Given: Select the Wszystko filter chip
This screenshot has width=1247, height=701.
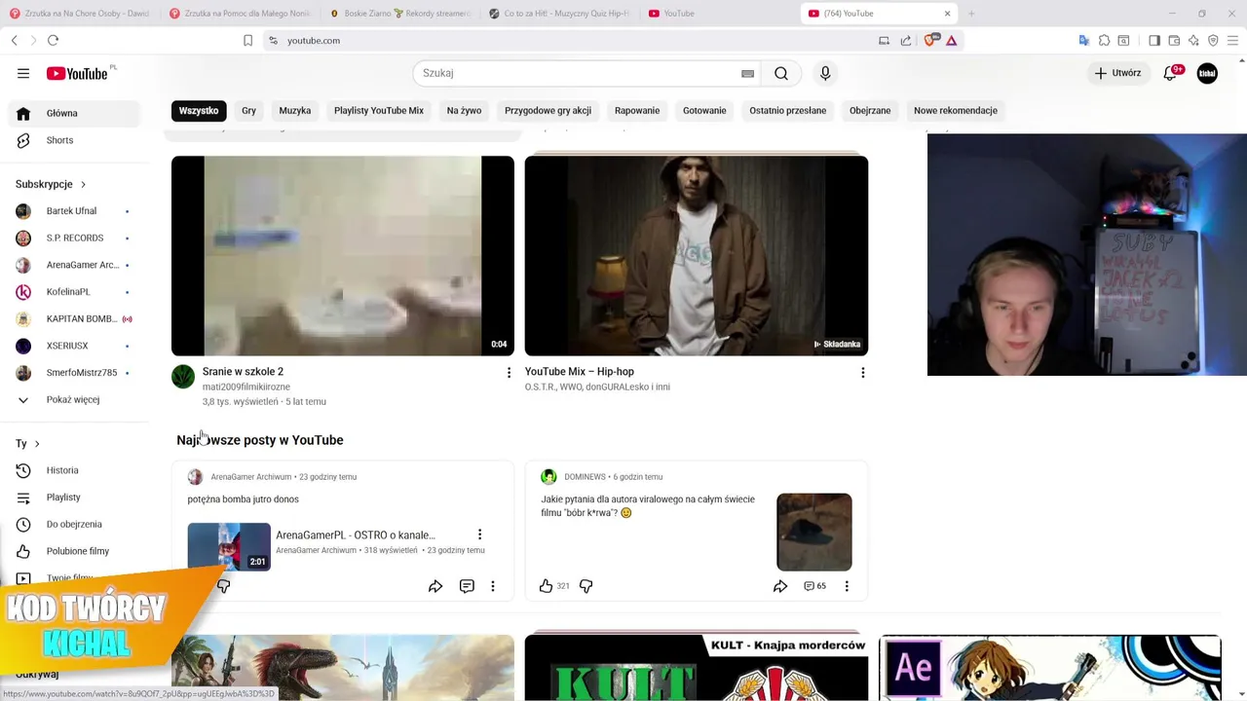Looking at the screenshot, I should coord(199,110).
